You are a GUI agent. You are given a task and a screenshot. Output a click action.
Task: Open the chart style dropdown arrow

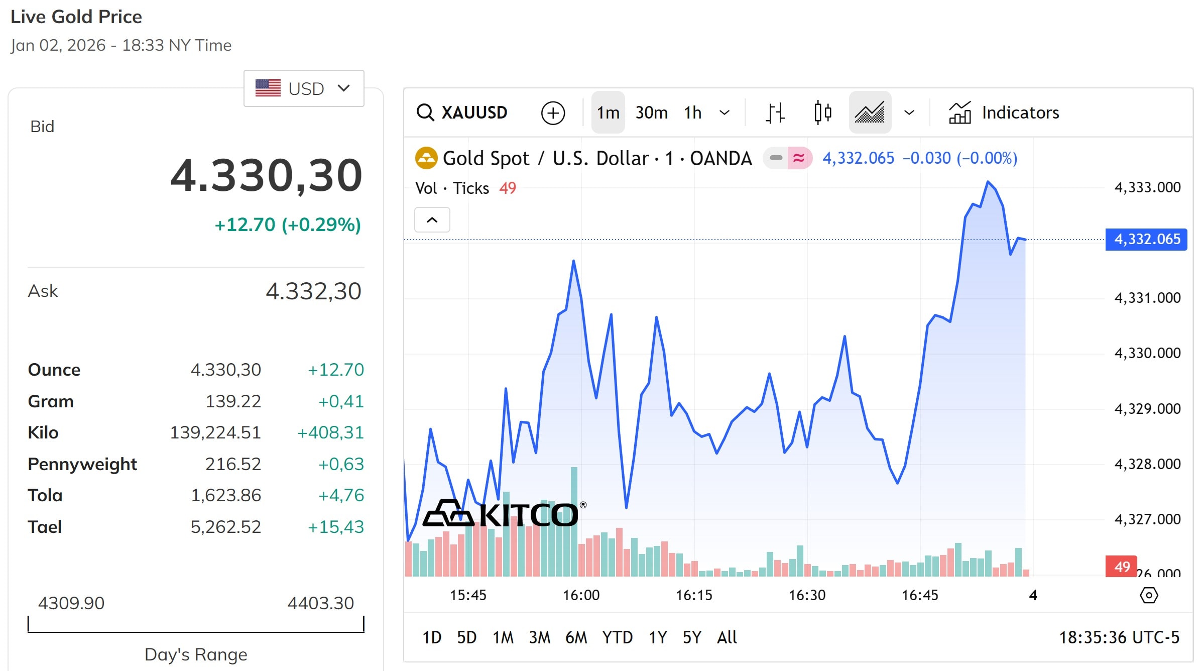tap(909, 113)
